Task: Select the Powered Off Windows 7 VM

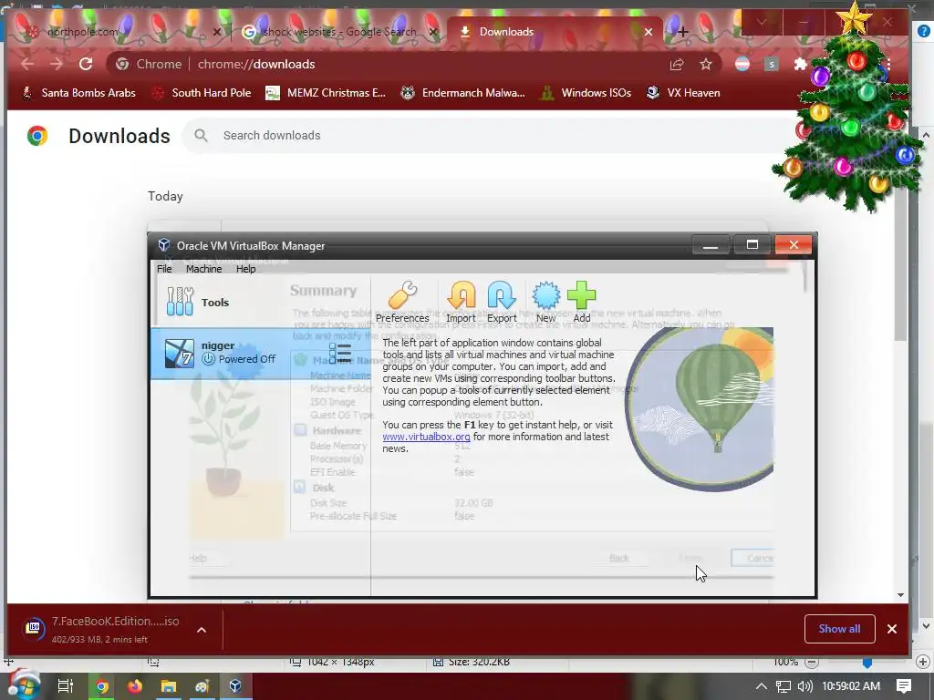Action: pos(260,354)
